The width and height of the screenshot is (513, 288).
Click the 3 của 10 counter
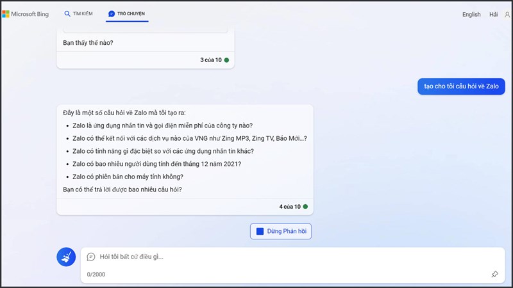coord(211,60)
